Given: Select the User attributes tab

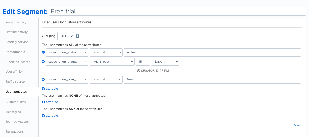Looking at the screenshot, I should coord(20,92).
